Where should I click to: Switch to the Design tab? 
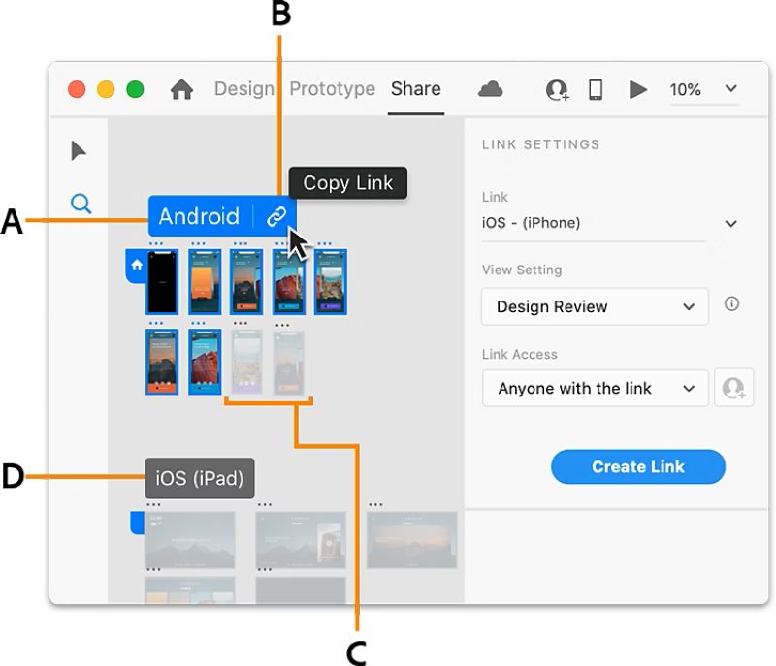point(244,89)
